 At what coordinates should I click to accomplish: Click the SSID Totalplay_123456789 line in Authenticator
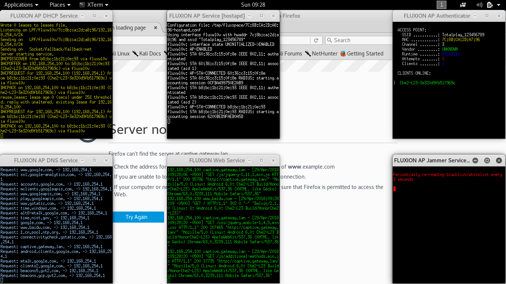(x=443, y=35)
